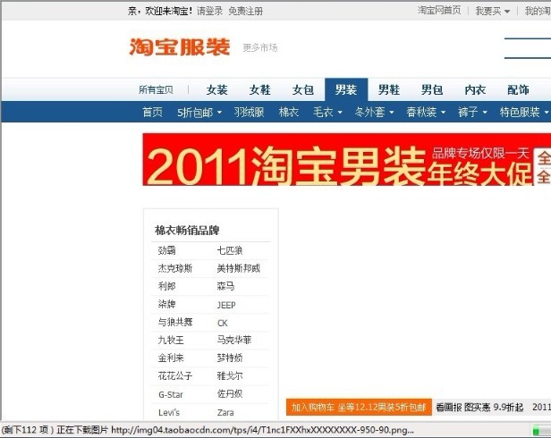Open the 羽绒服 menu item
The width and height of the screenshot is (551, 438).
click(x=250, y=112)
